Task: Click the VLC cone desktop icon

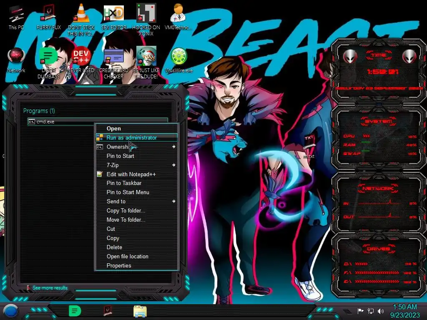Action: coord(81,19)
